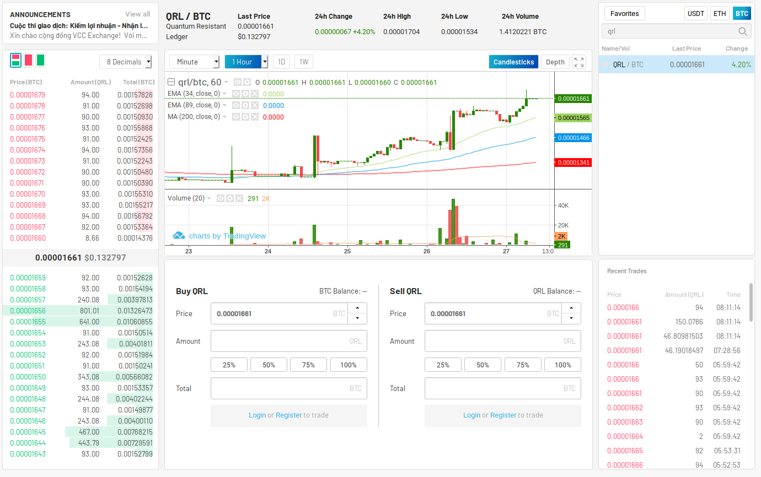
Task: Open the 8 Decimals dropdown
Action: (125, 62)
